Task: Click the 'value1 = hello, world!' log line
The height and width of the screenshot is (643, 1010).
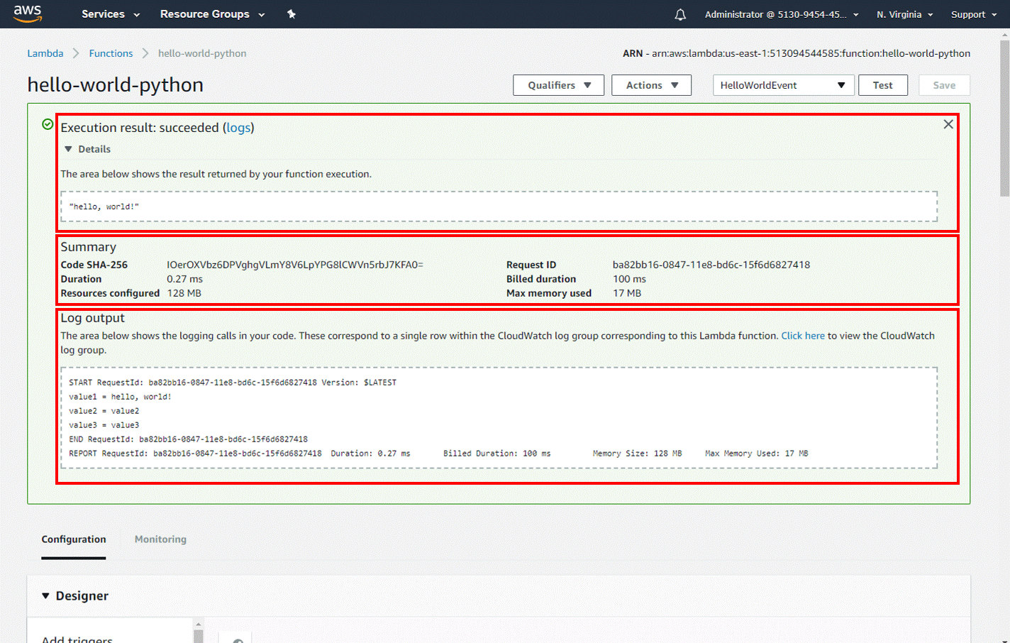Action: click(x=120, y=397)
